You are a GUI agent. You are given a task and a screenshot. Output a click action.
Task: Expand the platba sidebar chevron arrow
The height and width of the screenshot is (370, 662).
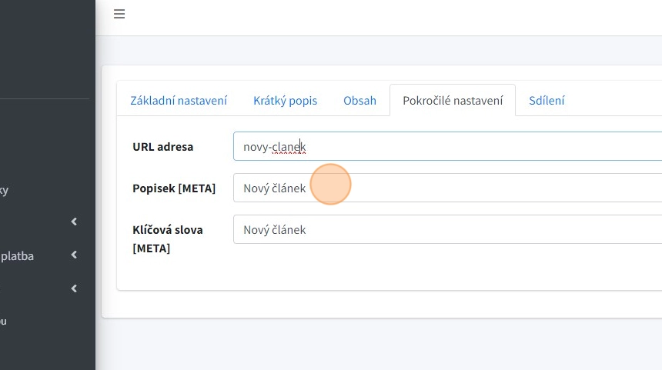[x=74, y=255]
